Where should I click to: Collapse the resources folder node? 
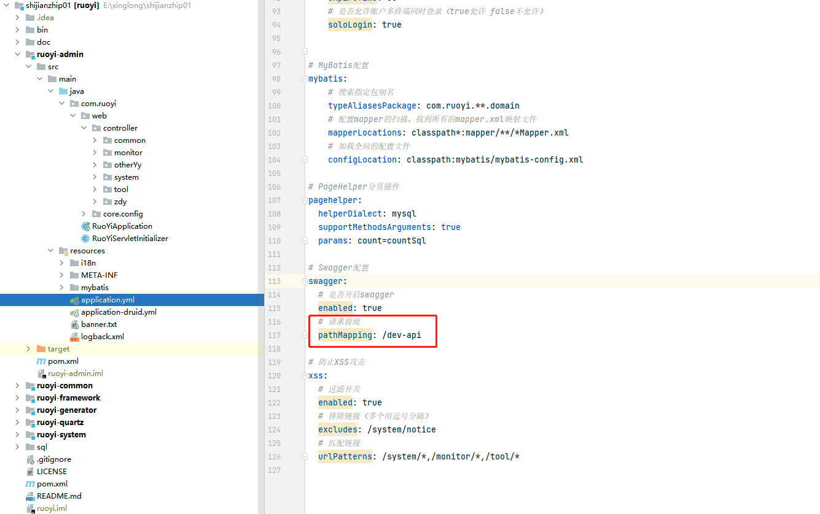tap(51, 251)
